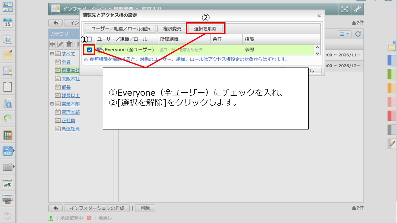
Task: Open the portal icon atop the left sidebar
Action: [7, 7]
